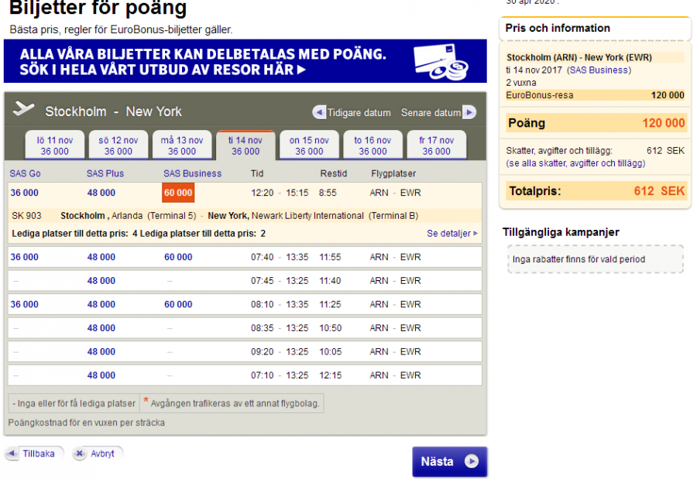The image size is (697, 479).
Task: Expand flight details via Se detaljer
Action: coord(452,233)
